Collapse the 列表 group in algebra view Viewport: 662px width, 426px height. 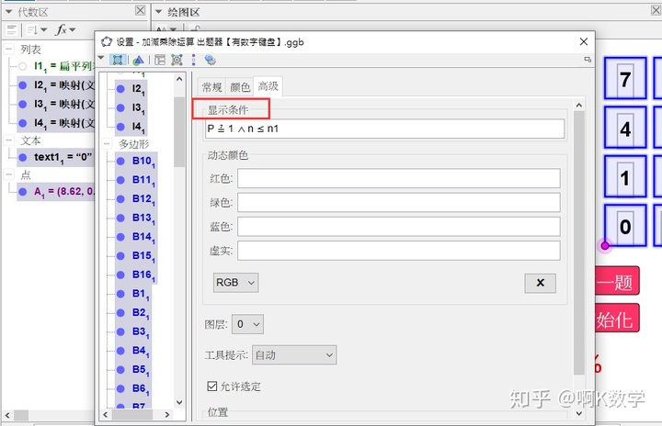[9, 50]
